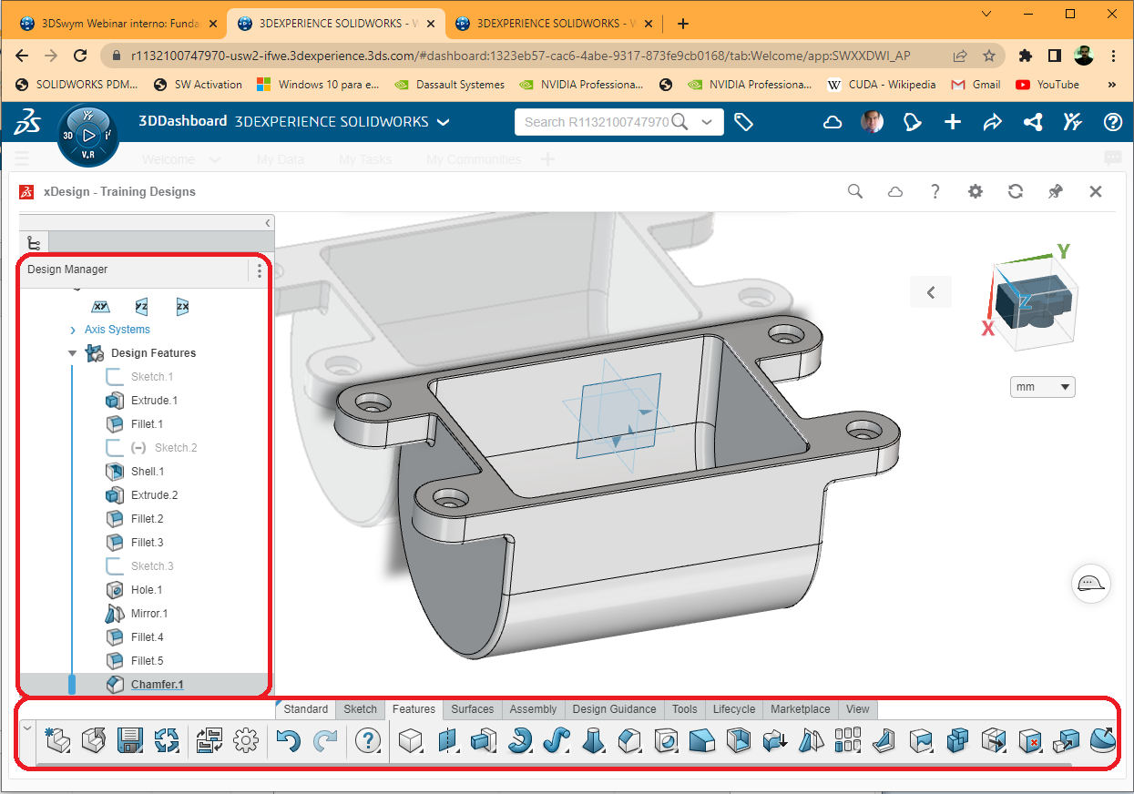Redo the last undone action
1134x794 pixels.
(x=325, y=741)
